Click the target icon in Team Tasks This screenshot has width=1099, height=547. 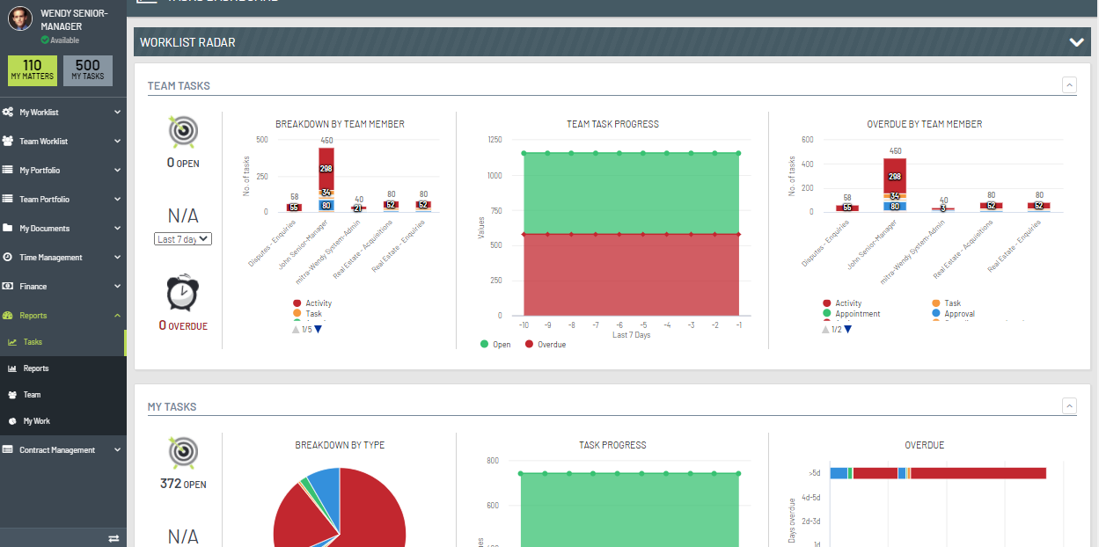pos(183,132)
